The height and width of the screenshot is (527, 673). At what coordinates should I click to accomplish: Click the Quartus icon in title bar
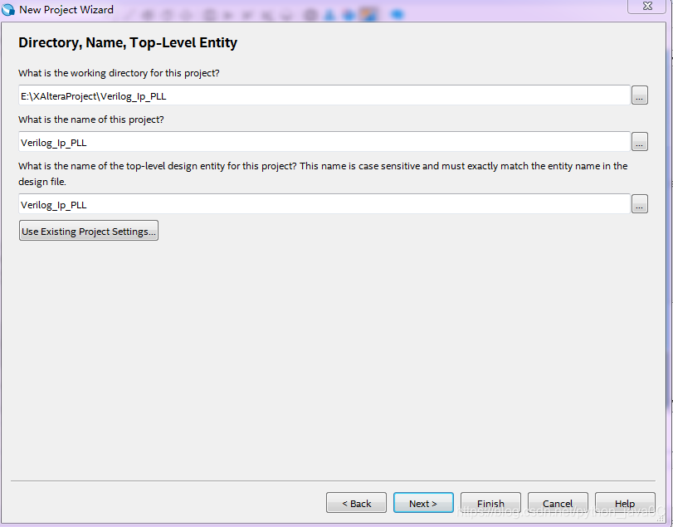[x=8, y=9]
